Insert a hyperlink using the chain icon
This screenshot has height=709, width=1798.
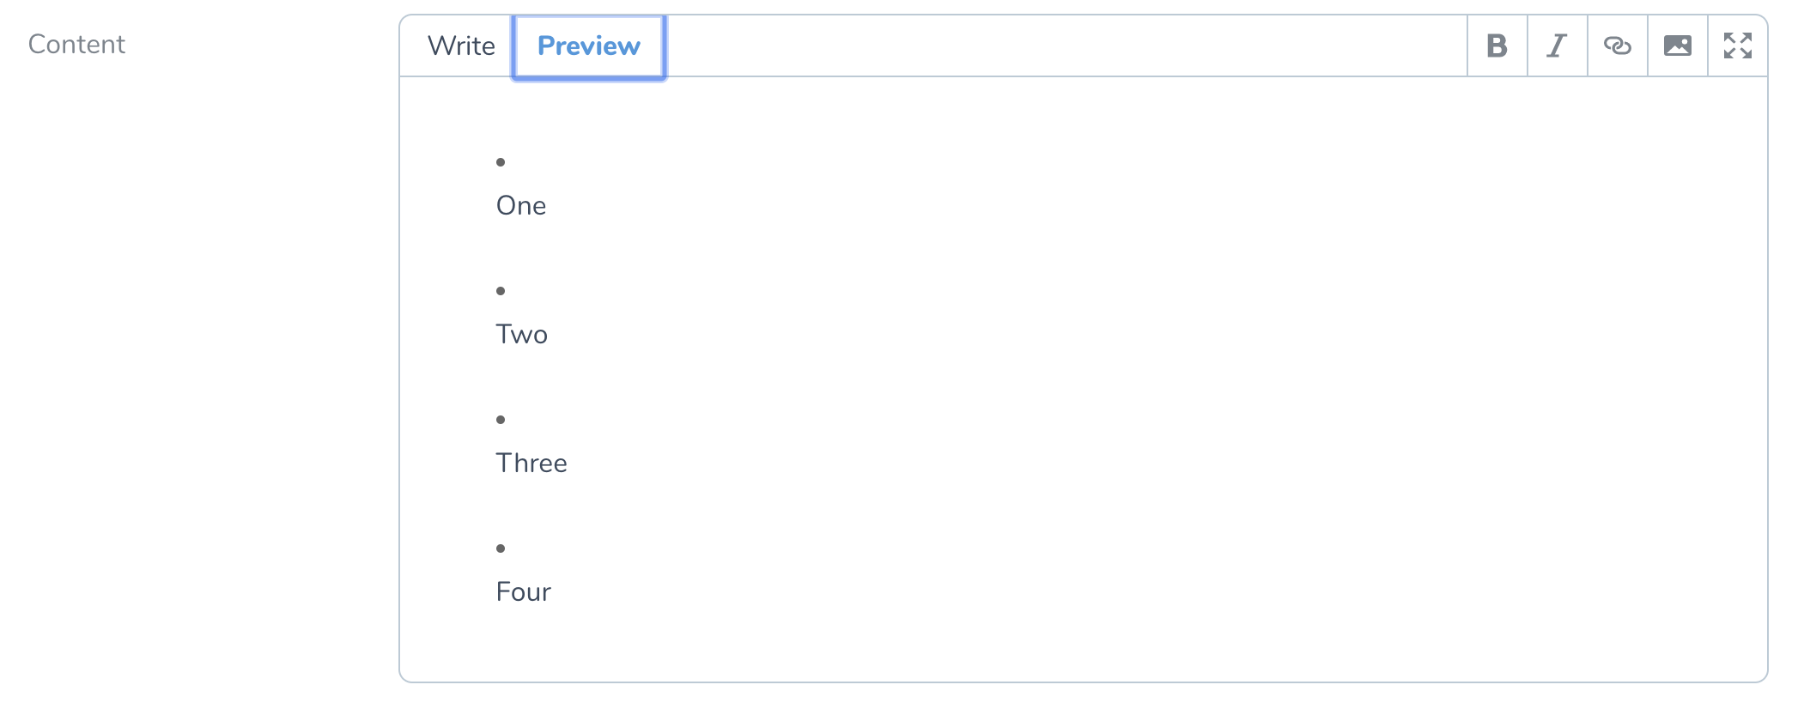click(x=1617, y=46)
